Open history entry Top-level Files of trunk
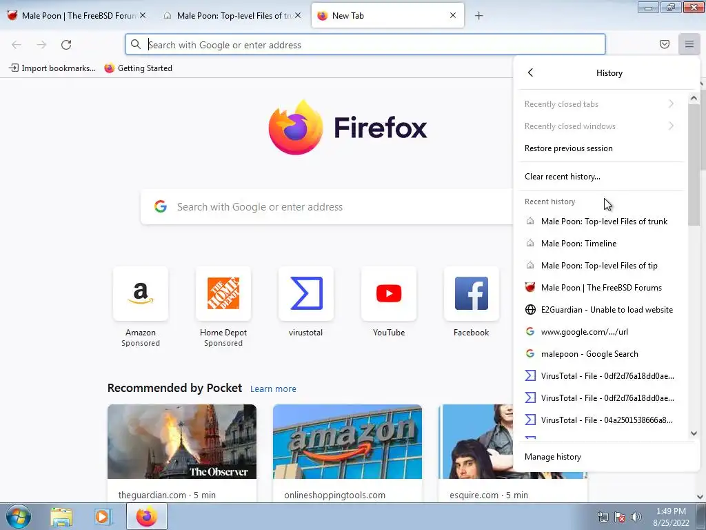 (601, 222)
